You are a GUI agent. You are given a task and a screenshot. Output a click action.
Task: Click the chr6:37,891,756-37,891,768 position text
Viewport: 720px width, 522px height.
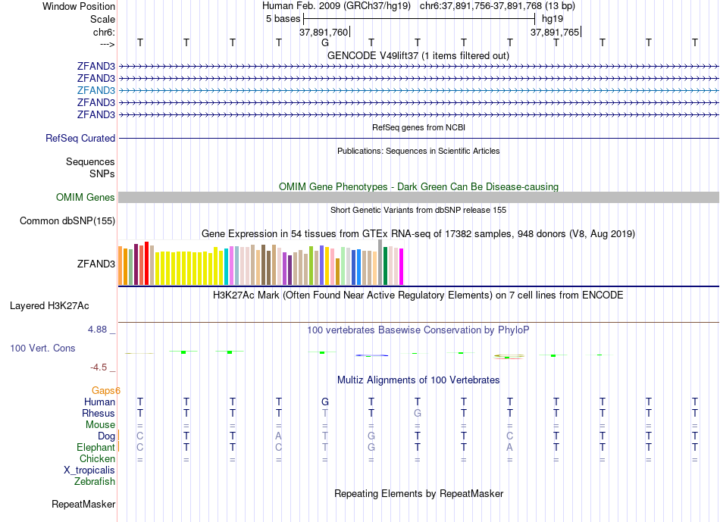pyautogui.click(x=497, y=6)
